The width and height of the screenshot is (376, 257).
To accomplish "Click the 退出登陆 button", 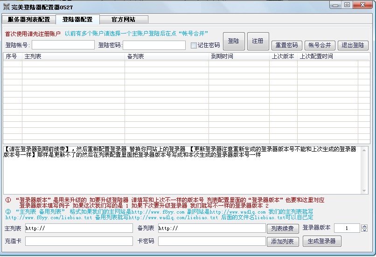I will (353, 45).
